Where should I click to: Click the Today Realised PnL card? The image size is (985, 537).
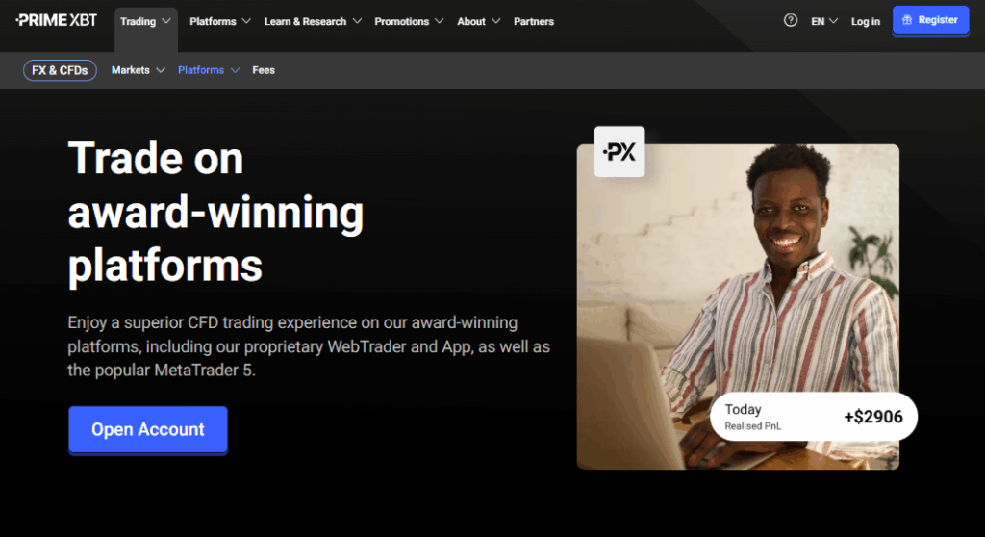pos(814,417)
